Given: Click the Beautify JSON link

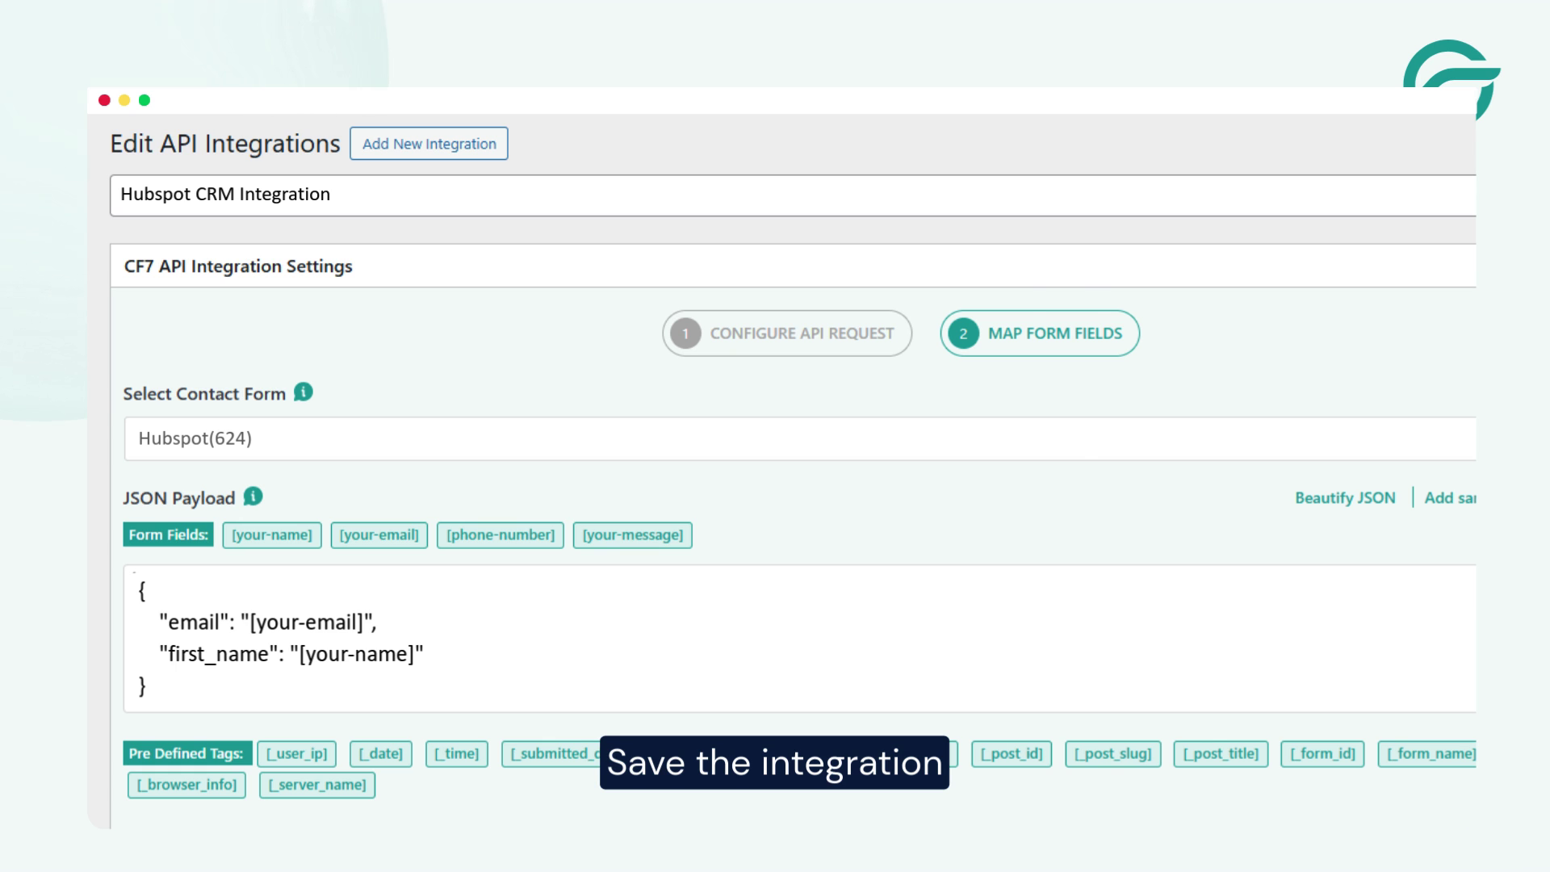Looking at the screenshot, I should tap(1345, 497).
